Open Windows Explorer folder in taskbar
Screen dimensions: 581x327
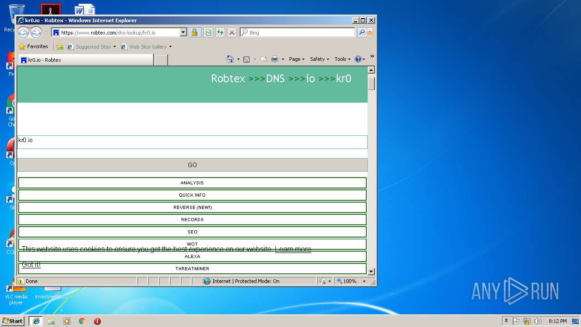click(x=51, y=321)
